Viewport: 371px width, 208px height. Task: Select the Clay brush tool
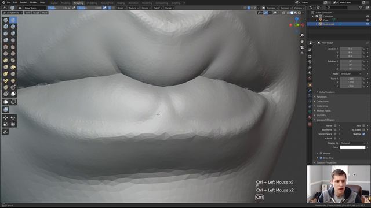[x=6, y=27]
